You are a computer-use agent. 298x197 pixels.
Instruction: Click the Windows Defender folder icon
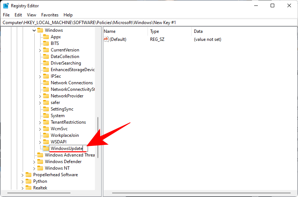(40, 162)
